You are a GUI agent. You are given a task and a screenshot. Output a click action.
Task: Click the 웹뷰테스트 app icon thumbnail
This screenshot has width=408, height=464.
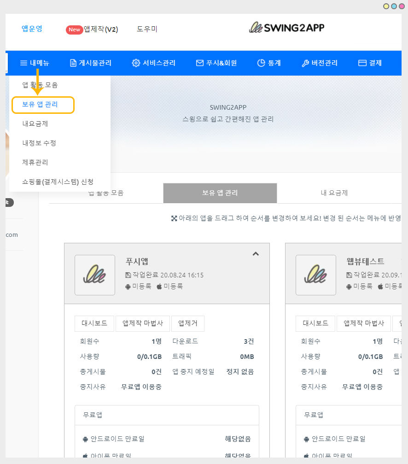coord(316,275)
